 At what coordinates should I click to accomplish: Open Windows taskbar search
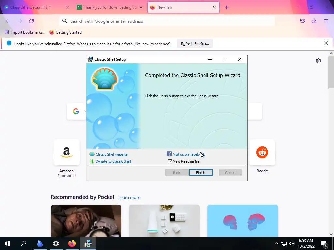(x=23, y=243)
